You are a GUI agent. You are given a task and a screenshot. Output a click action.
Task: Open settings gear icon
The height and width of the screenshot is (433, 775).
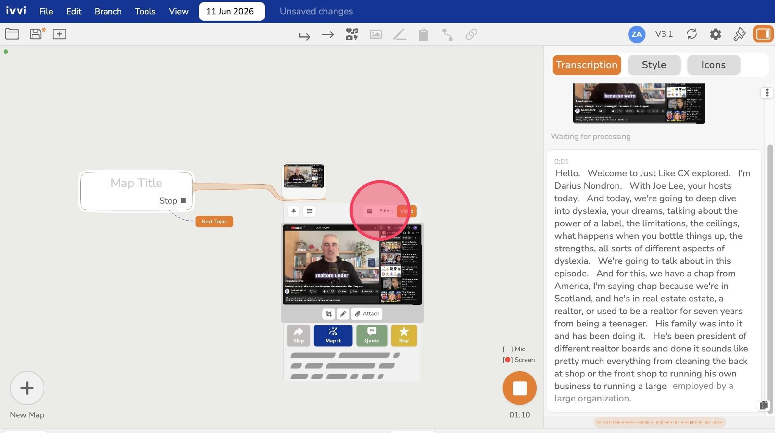(x=715, y=34)
